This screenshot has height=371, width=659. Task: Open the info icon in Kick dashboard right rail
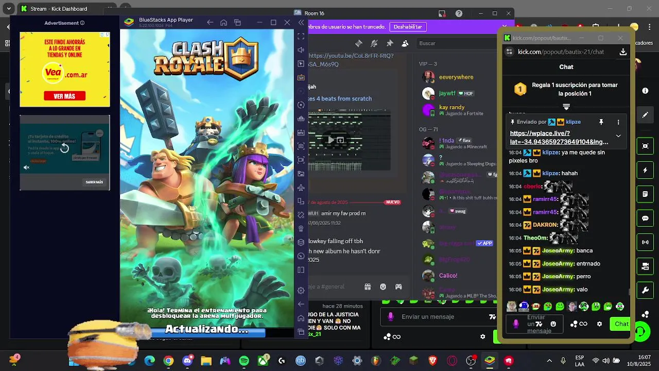click(x=645, y=91)
